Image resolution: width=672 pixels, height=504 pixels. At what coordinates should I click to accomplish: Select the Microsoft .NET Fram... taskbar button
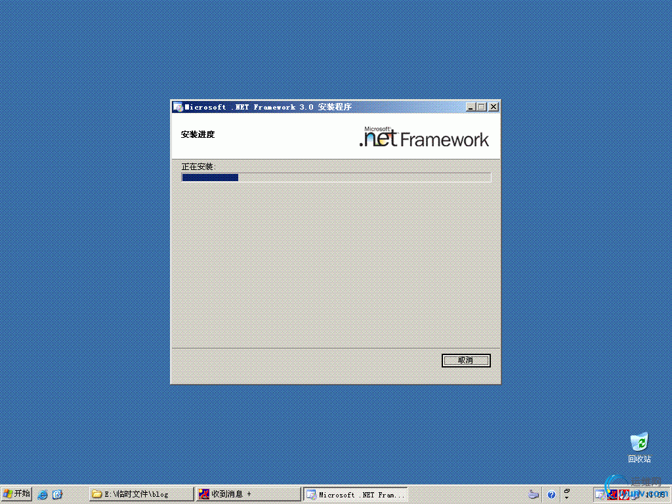pos(355,494)
